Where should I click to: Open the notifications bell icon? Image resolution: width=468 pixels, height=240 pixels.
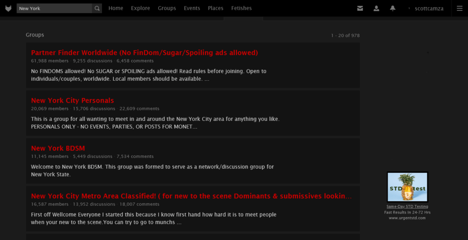[393, 8]
